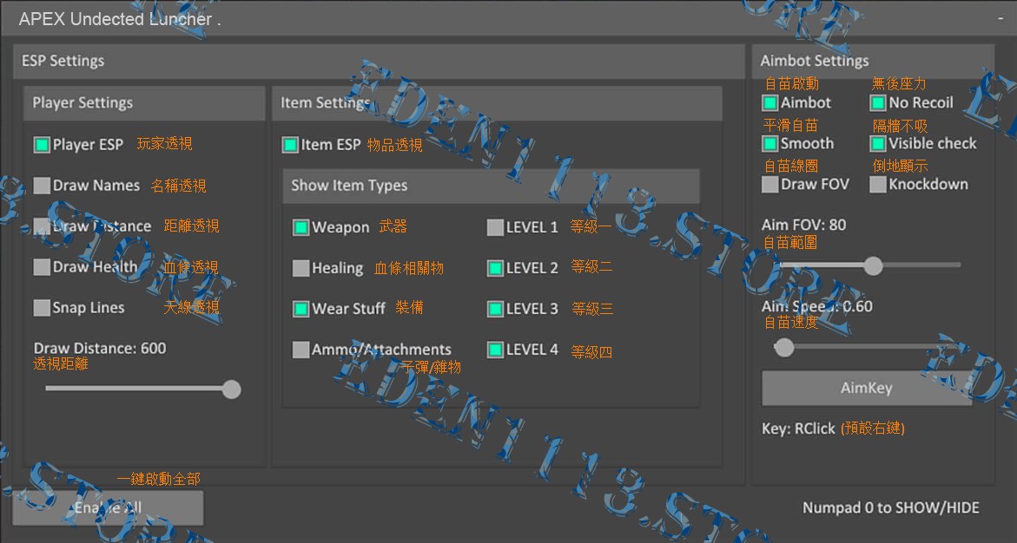This screenshot has width=1017, height=543.
Task: Tick the Draw Health option
Action: click(x=42, y=267)
